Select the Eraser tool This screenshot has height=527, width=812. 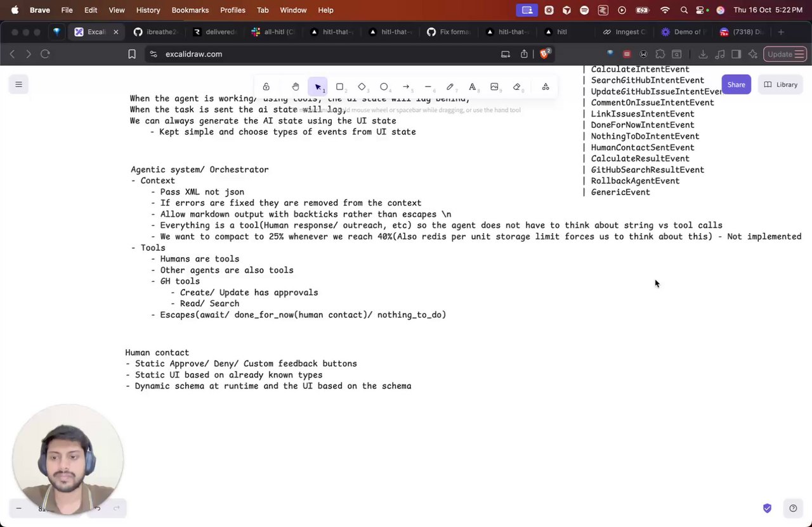point(517,87)
